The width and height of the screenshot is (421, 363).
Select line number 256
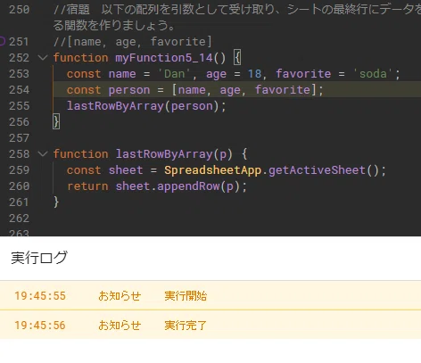coord(19,122)
